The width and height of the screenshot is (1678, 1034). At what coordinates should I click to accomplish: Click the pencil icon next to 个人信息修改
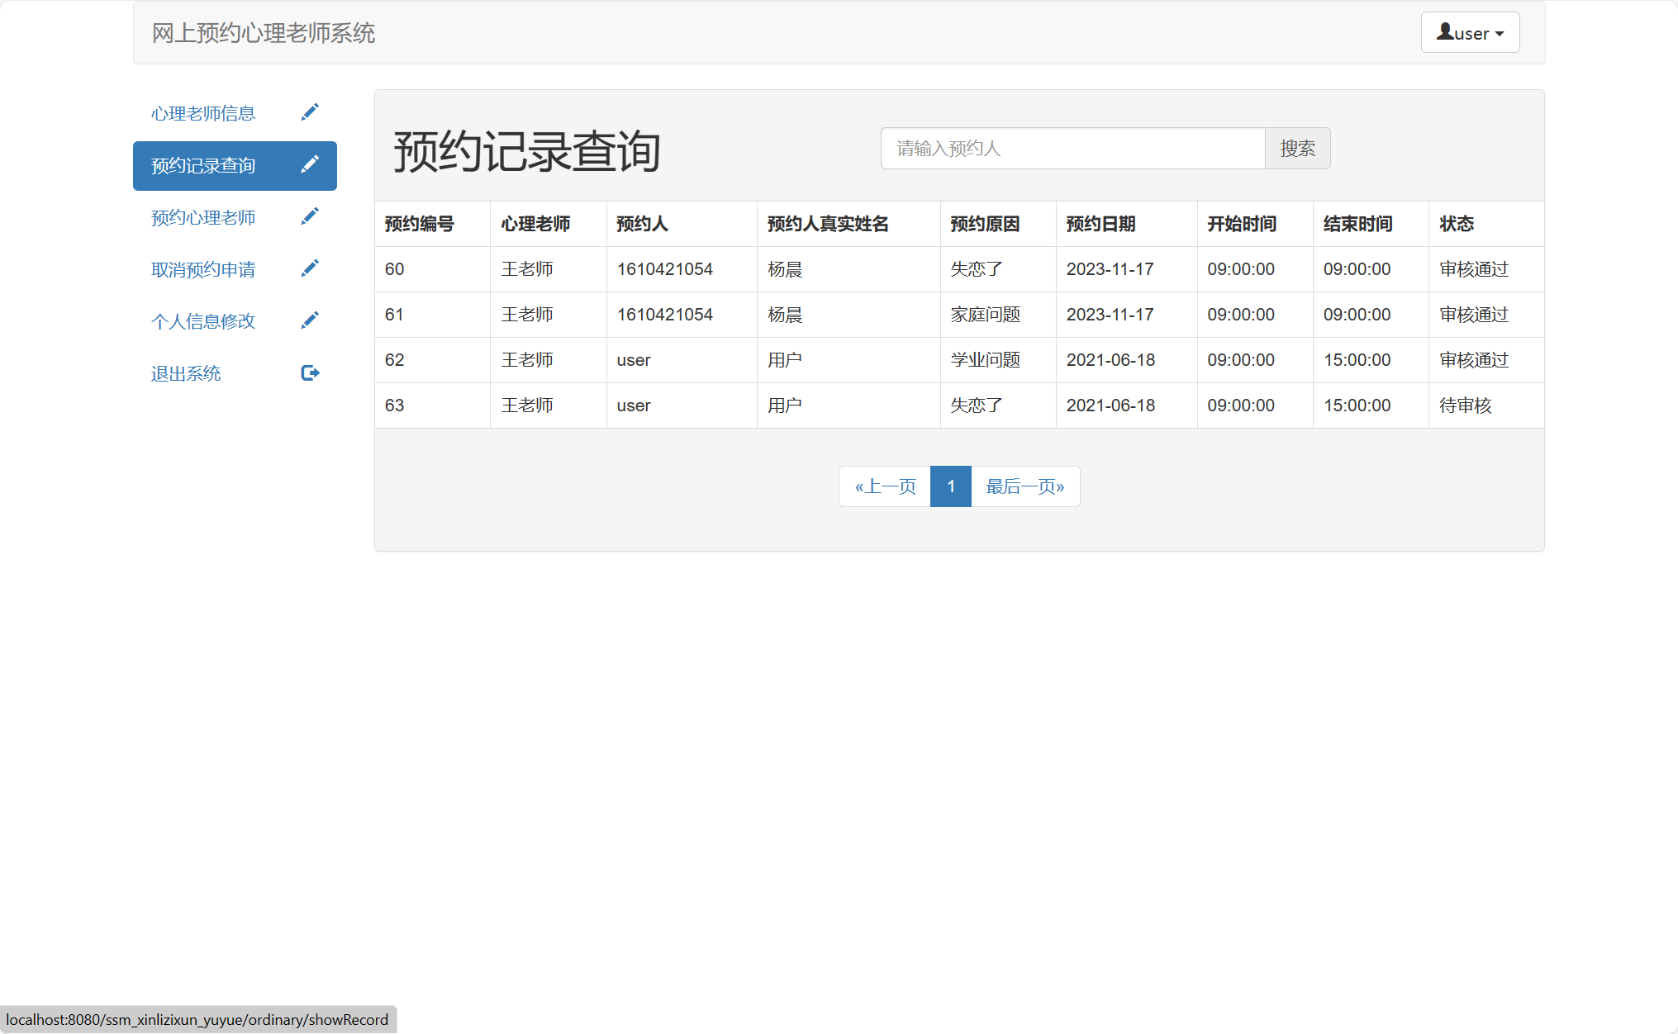coord(310,319)
